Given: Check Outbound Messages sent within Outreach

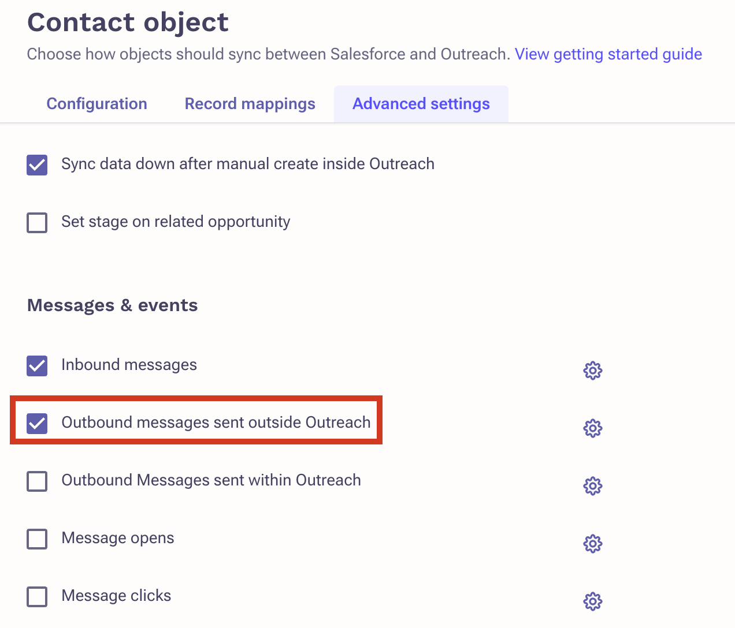Looking at the screenshot, I should pos(37,481).
